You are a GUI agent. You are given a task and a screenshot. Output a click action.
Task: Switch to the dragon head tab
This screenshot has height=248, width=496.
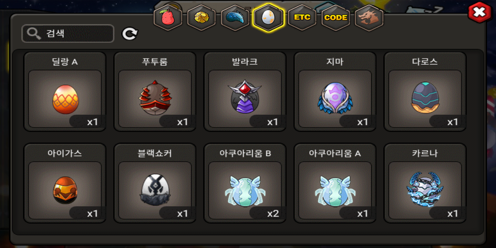pyautogui.click(x=369, y=18)
